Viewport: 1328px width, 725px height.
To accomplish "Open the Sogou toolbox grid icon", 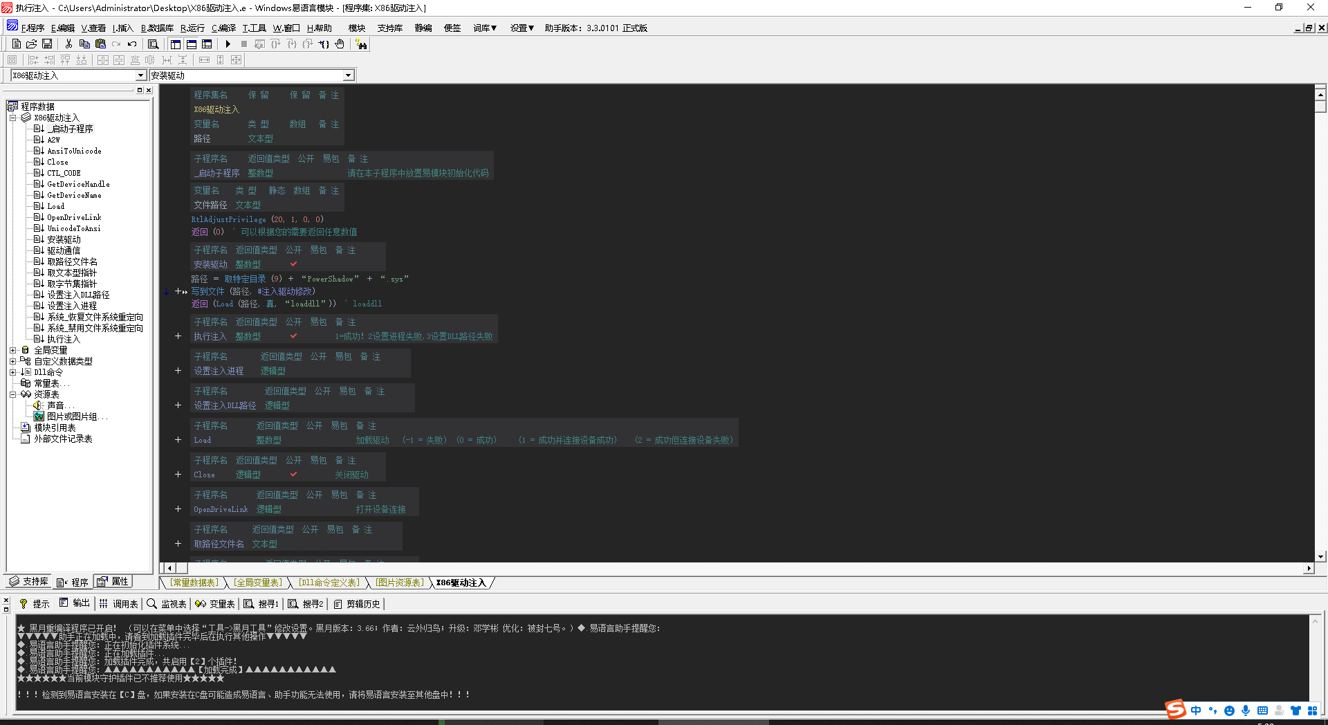I will pos(1312,710).
